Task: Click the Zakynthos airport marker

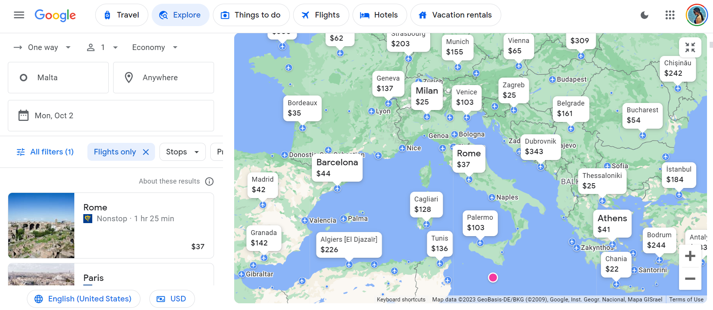Action: pyautogui.click(x=577, y=248)
